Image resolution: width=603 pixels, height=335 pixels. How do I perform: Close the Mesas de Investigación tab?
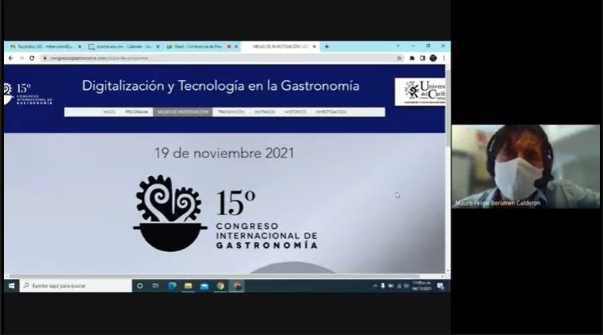click(x=314, y=46)
